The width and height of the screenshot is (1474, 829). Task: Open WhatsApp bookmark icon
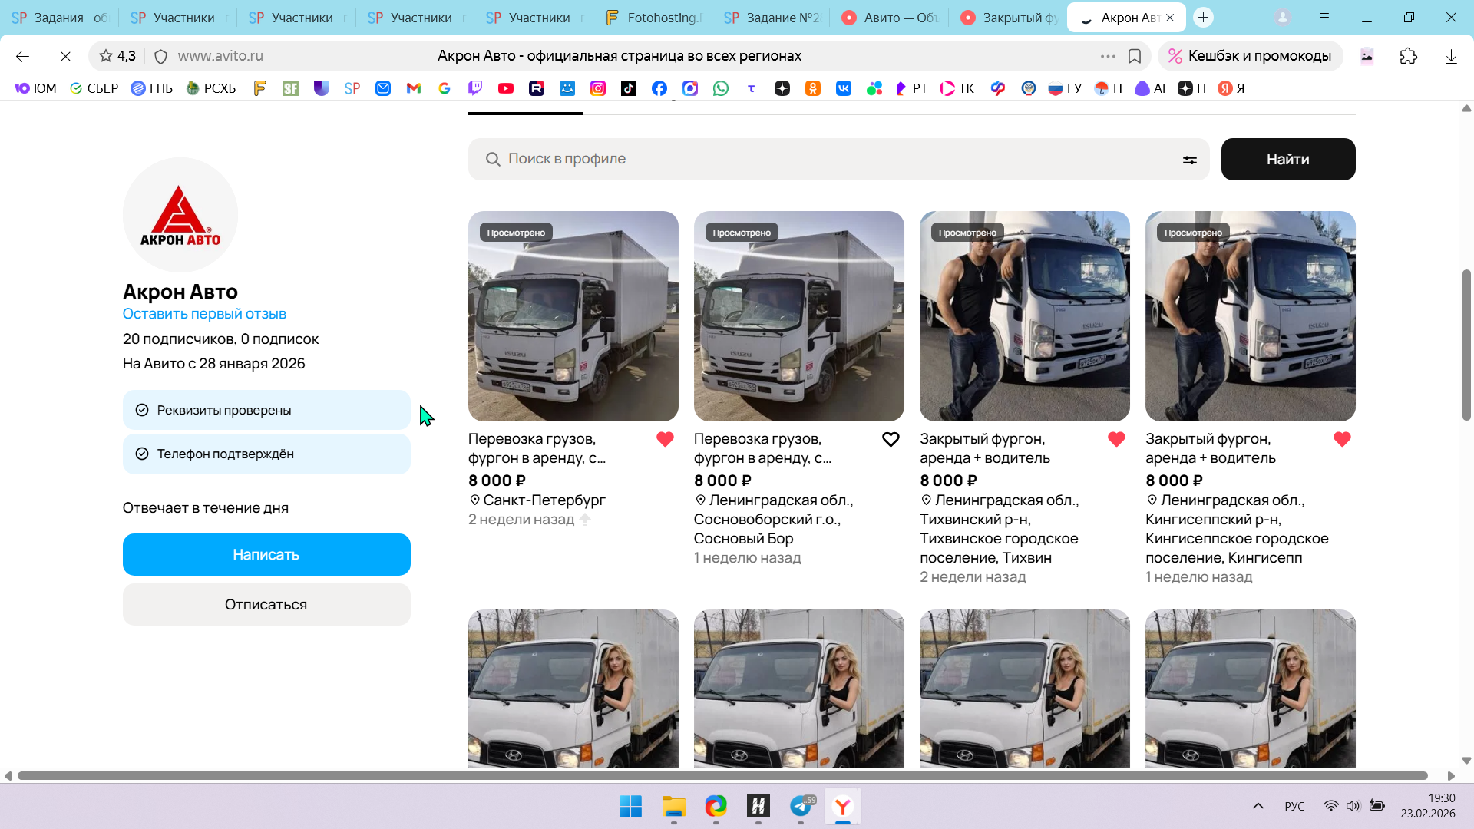720,88
